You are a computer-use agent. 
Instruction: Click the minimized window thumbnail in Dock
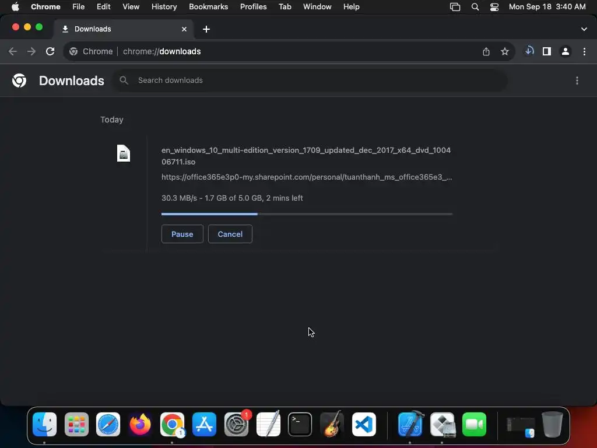click(x=521, y=426)
